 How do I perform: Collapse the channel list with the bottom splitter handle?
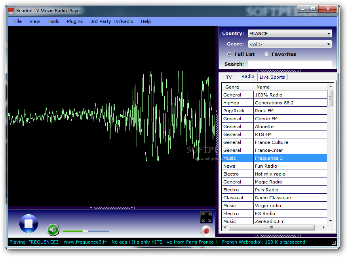point(278,236)
